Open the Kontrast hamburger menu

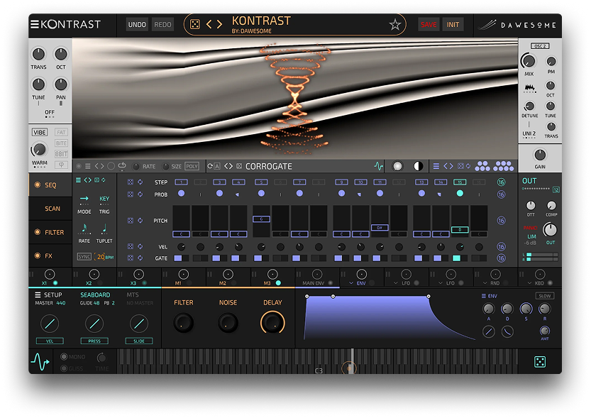[34, 25]
